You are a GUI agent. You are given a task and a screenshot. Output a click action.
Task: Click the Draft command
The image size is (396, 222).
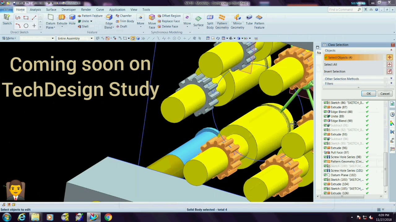pos(122,27)
